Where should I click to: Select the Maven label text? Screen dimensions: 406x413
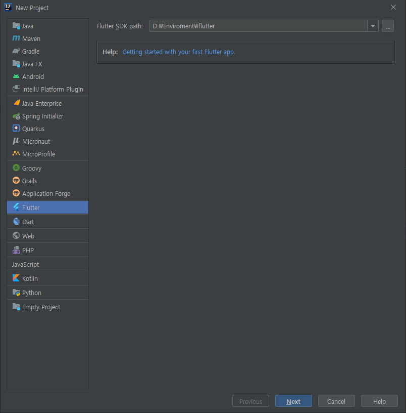[x=31, y=38]
